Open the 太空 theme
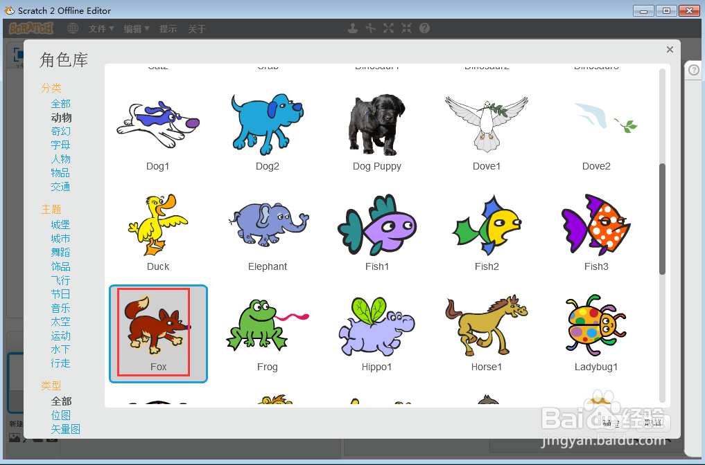Image resolution: width=705 pixels, height=465 pixels. (61, 322)
